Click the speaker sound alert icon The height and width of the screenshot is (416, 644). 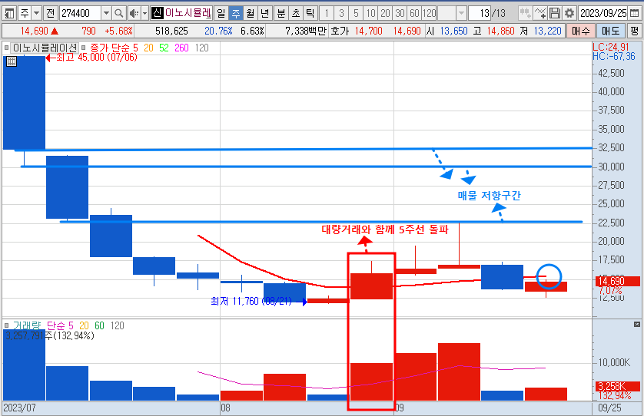134,14
